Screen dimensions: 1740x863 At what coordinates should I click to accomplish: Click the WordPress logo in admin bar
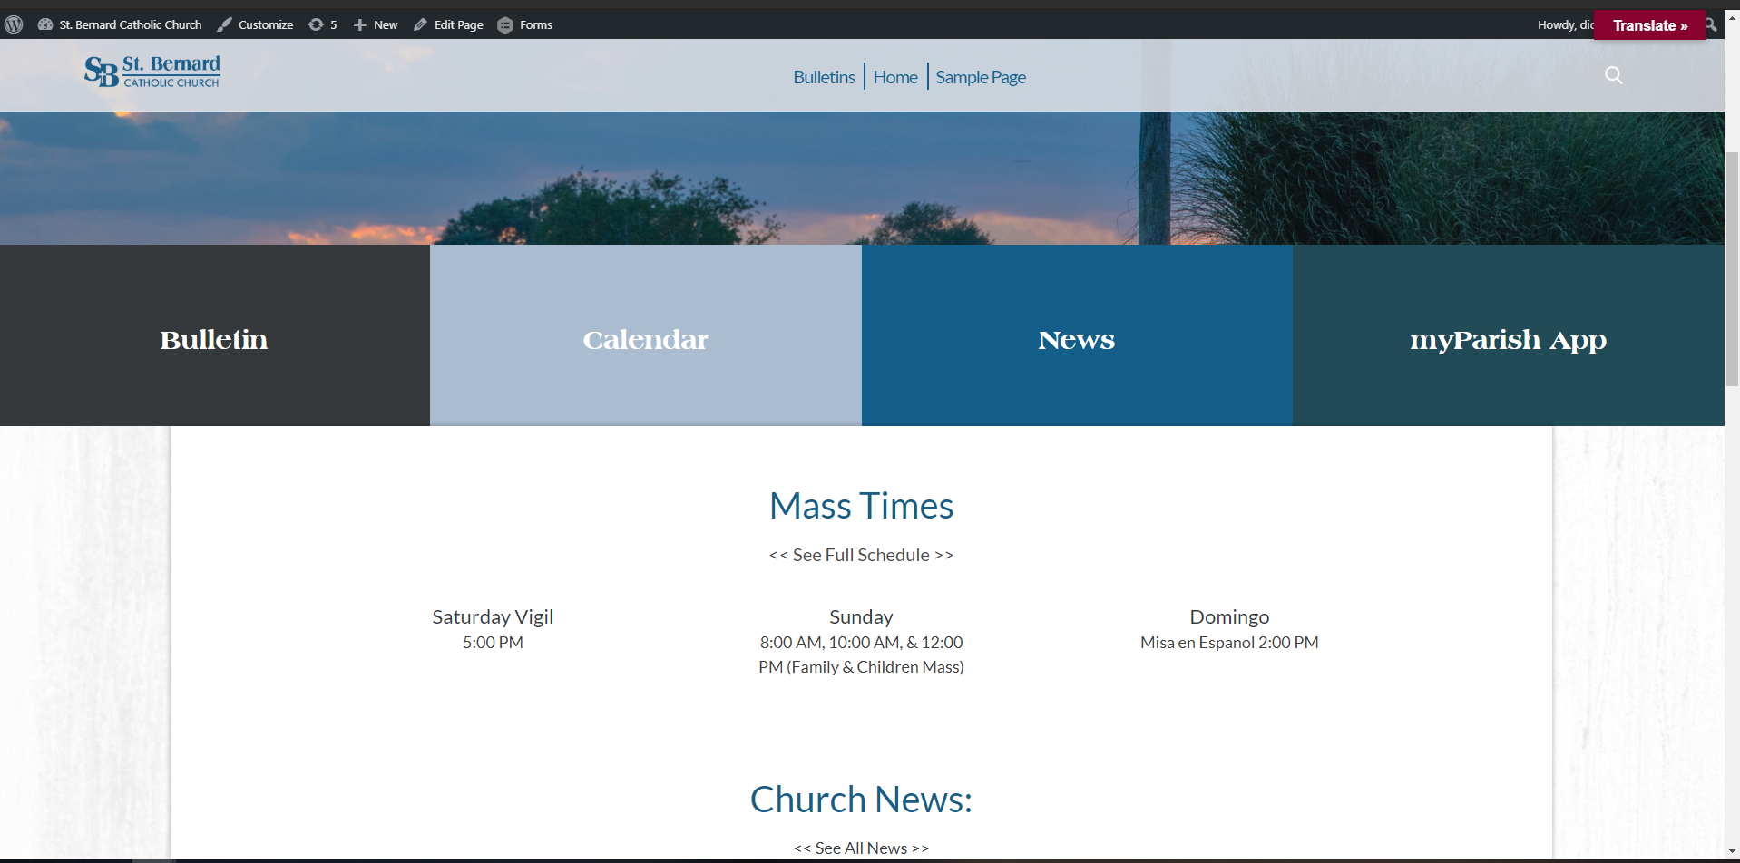click(14, 24)
